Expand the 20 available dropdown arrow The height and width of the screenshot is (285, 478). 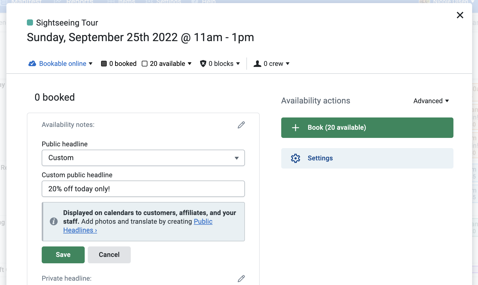click(190, 64)
